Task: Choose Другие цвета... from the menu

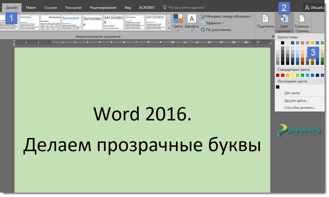Action: pyautogui.click(x=296, y=101)
